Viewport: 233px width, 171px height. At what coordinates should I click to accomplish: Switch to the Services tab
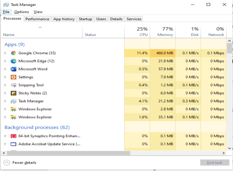(134, 19)
